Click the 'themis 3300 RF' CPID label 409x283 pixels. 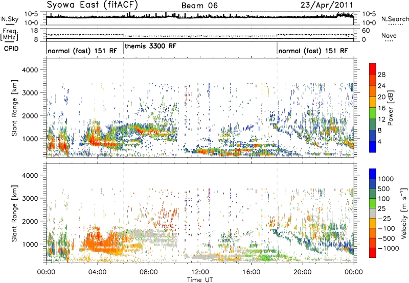[150, 46]
